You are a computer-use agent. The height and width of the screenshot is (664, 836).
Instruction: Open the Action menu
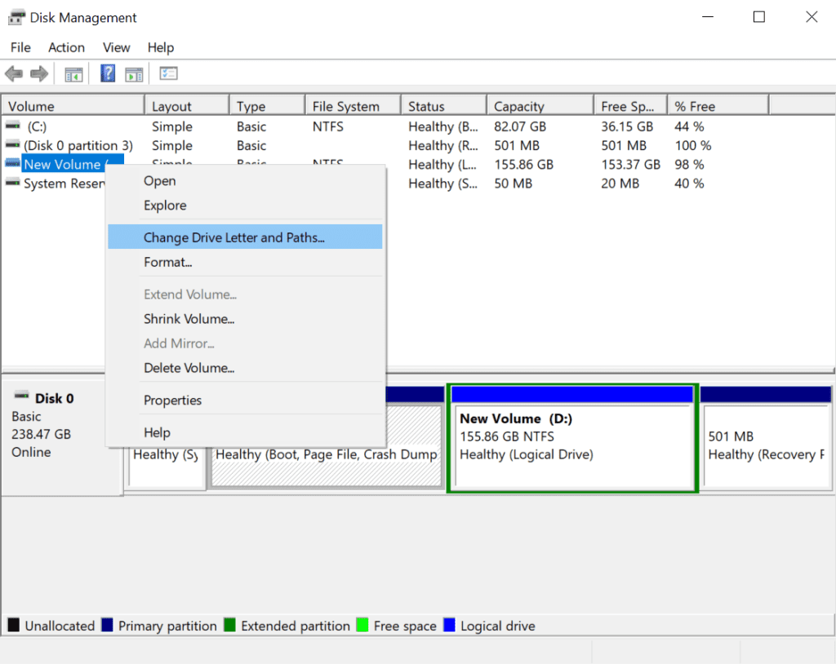point(66,47)
